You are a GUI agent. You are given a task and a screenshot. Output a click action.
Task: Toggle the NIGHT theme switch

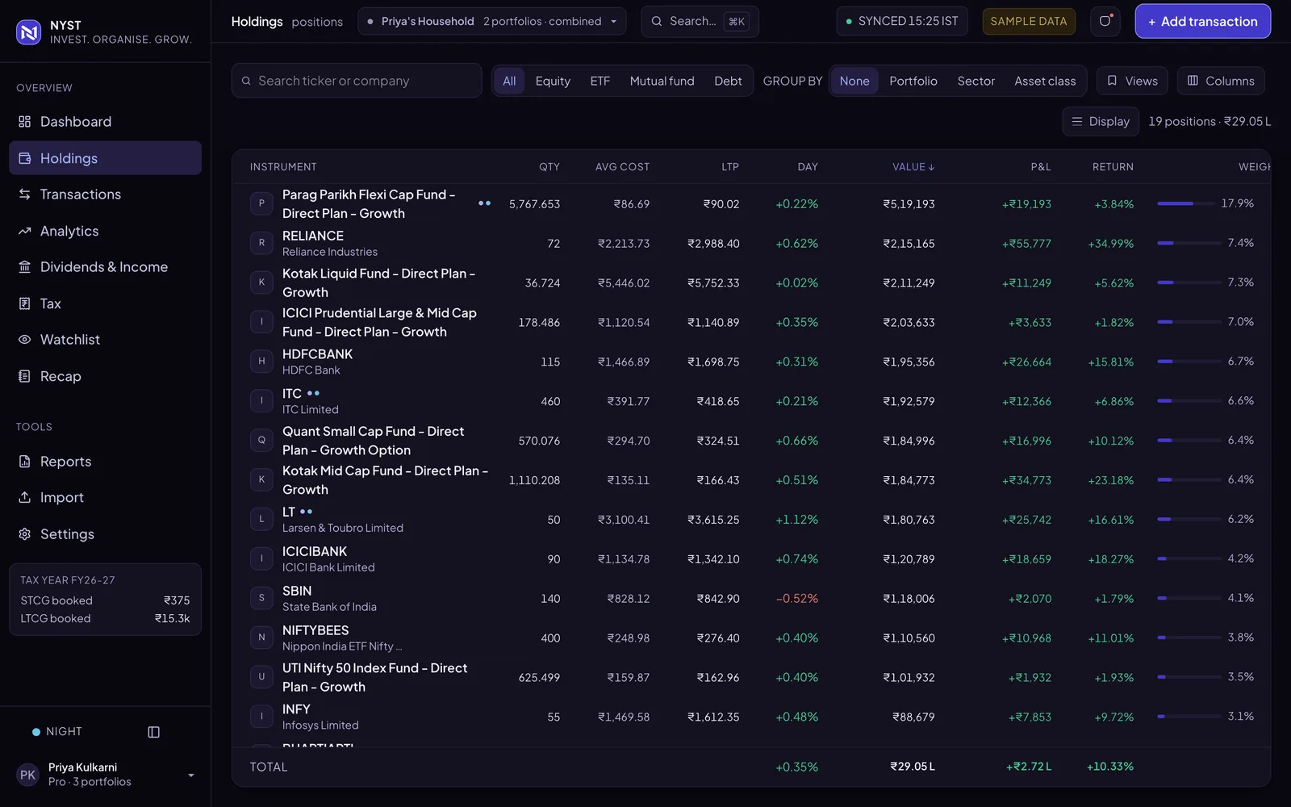click(57, 732)
